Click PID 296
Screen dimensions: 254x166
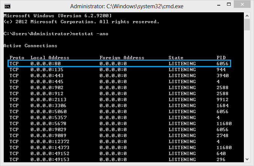(x=221, y=159)
